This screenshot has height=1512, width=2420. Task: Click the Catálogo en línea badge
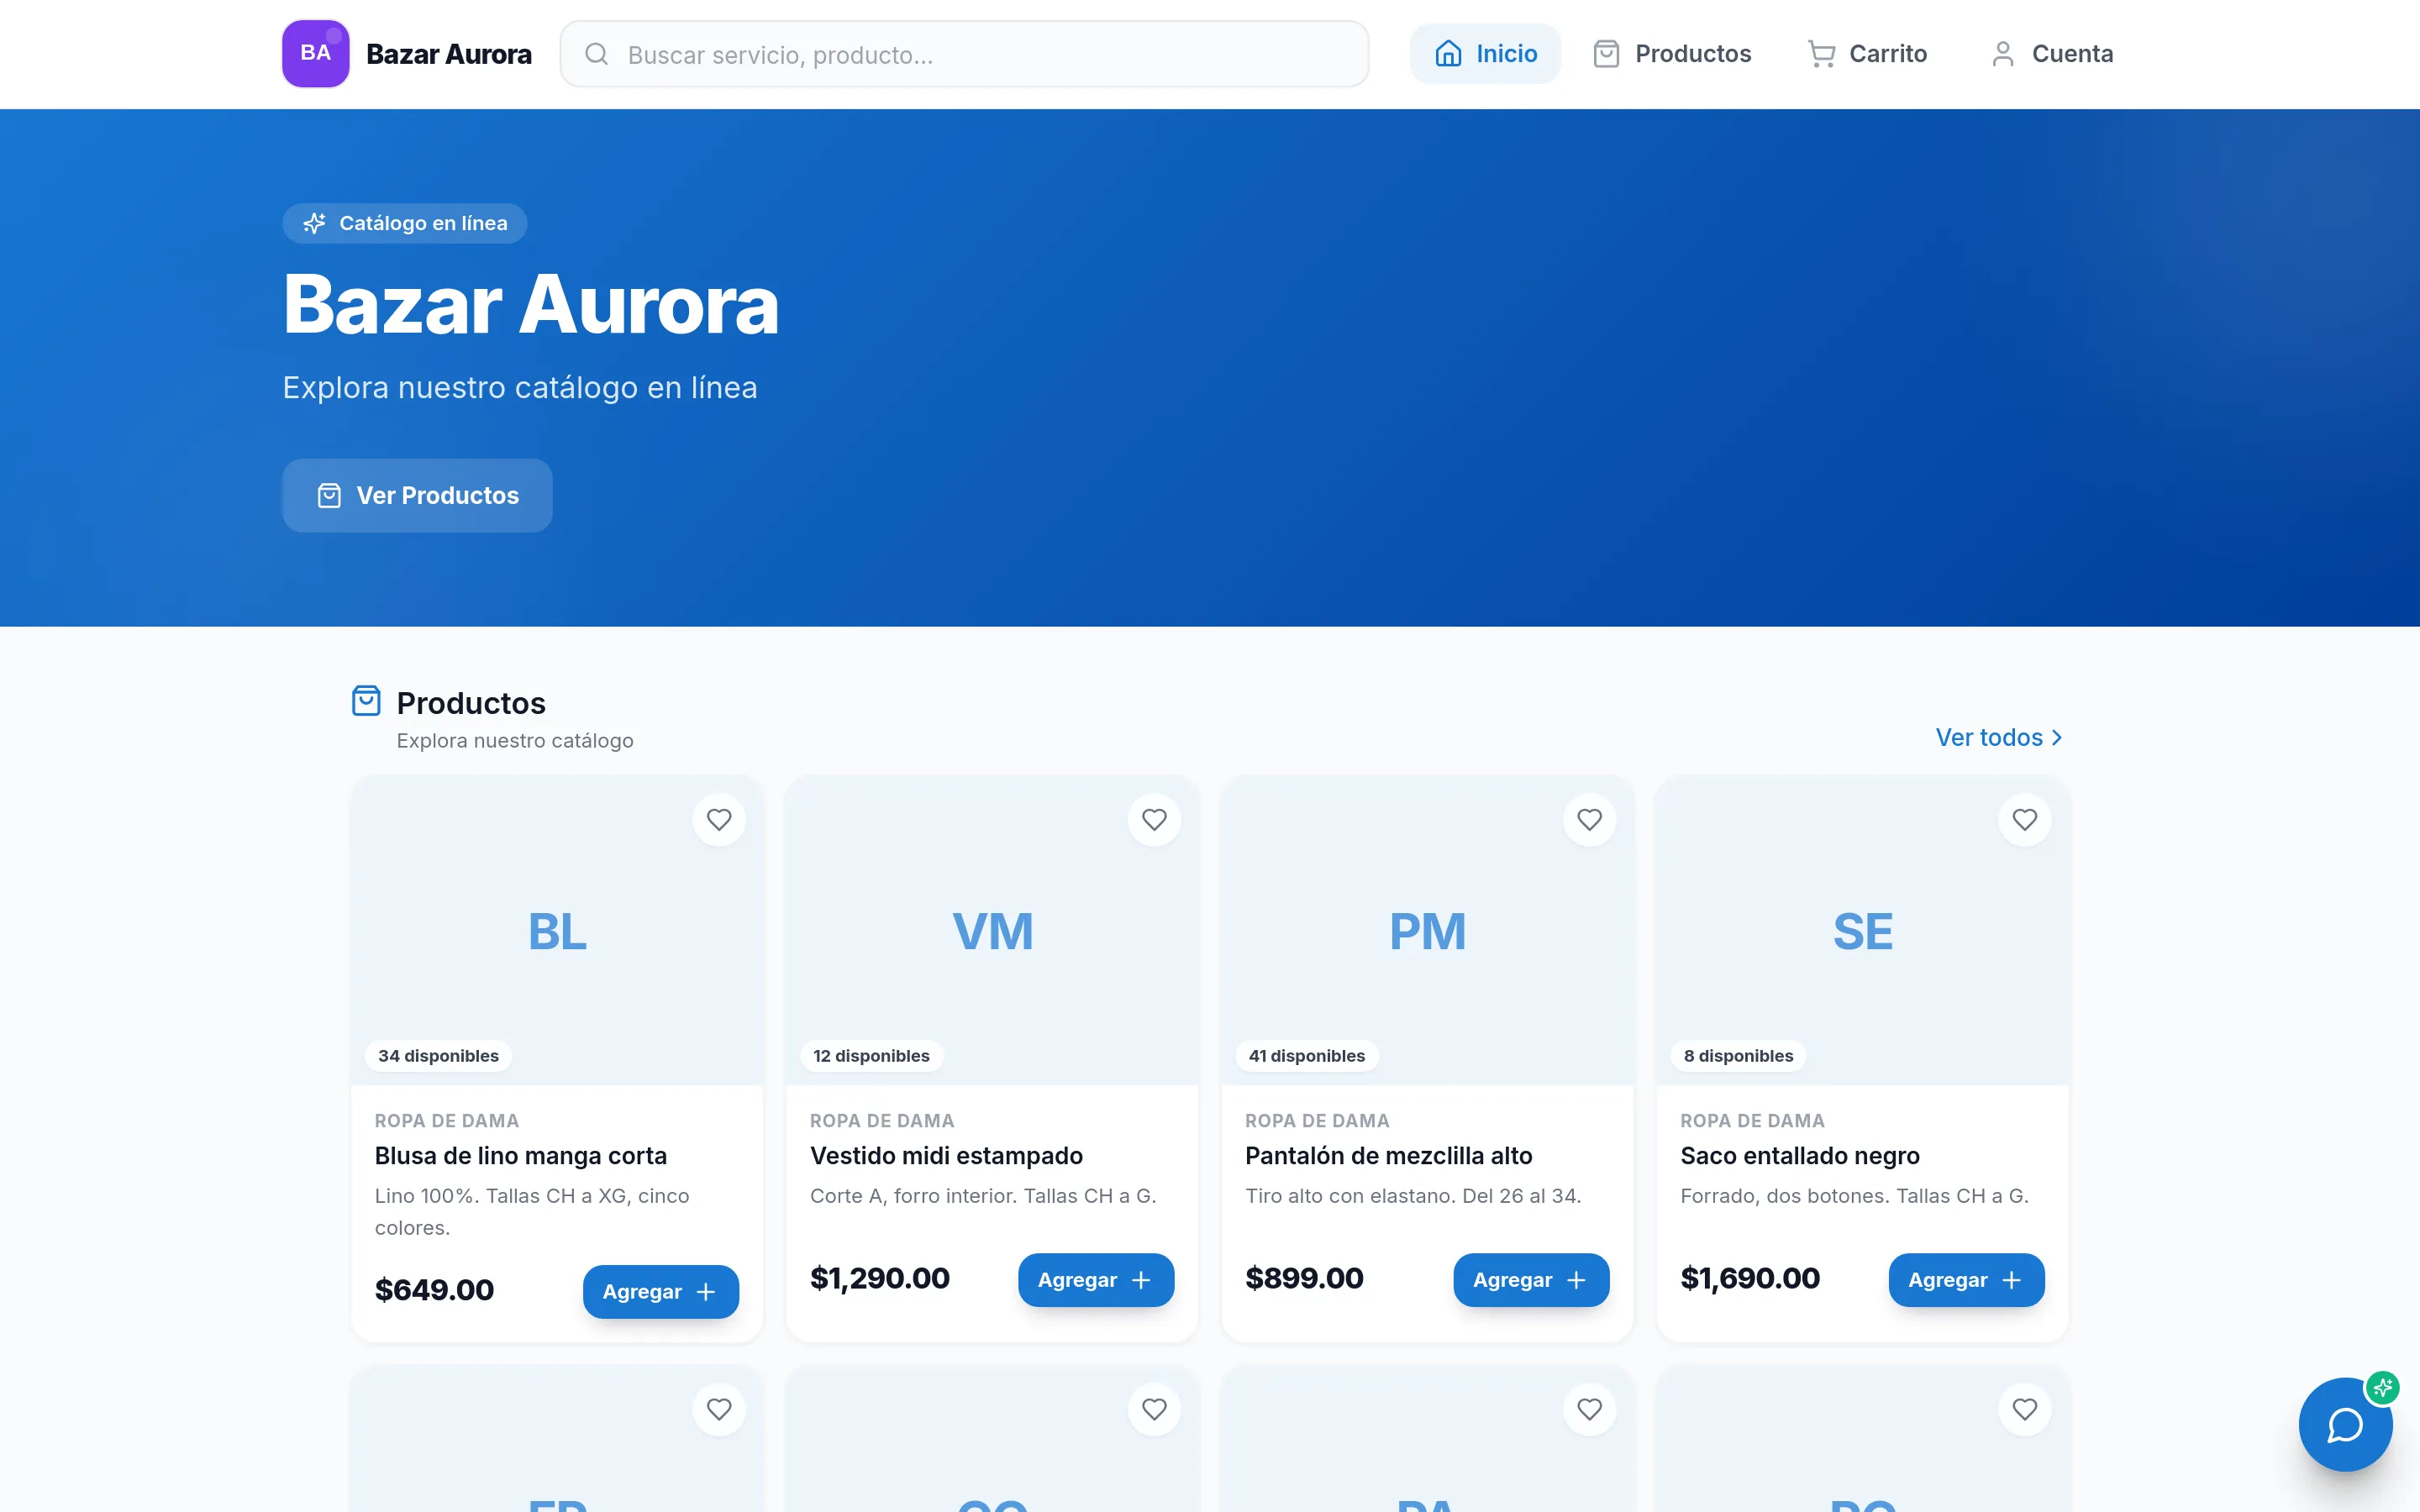coord(404,223)
